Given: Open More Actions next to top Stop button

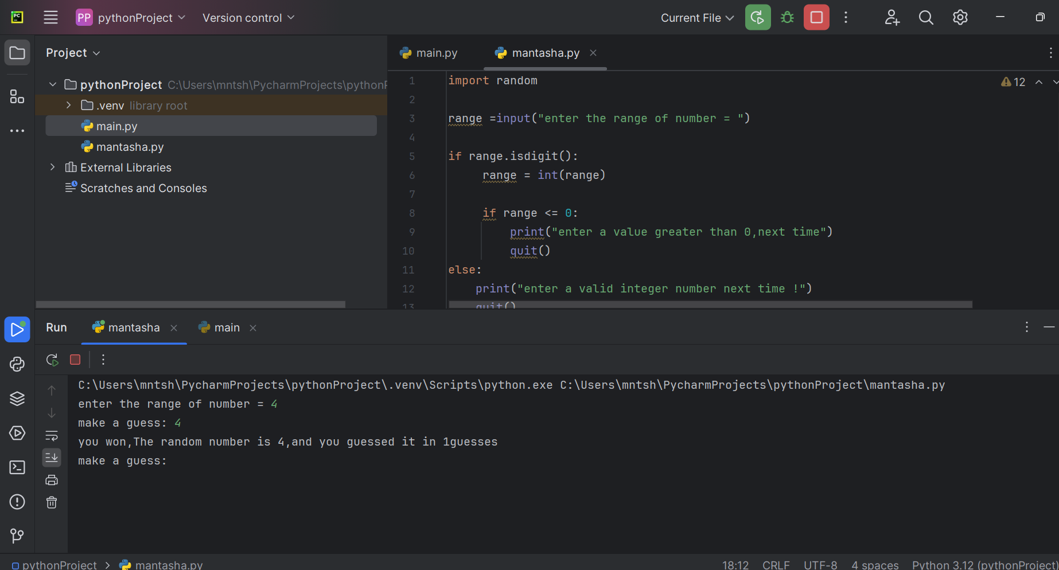Looking at the screenshot, I should point(846,18).
